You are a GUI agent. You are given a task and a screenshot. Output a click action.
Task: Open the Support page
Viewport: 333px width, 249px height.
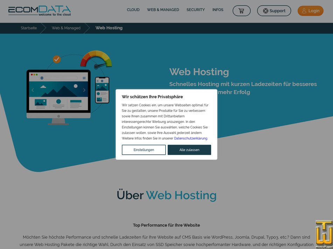coord(274,11)
